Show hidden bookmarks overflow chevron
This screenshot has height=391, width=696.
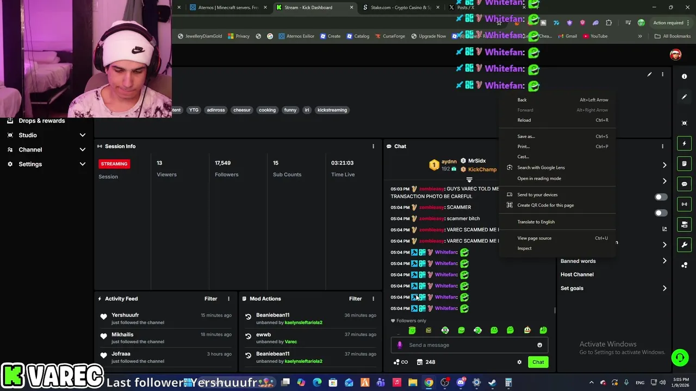pyautogui.click(x=640, y=36)
